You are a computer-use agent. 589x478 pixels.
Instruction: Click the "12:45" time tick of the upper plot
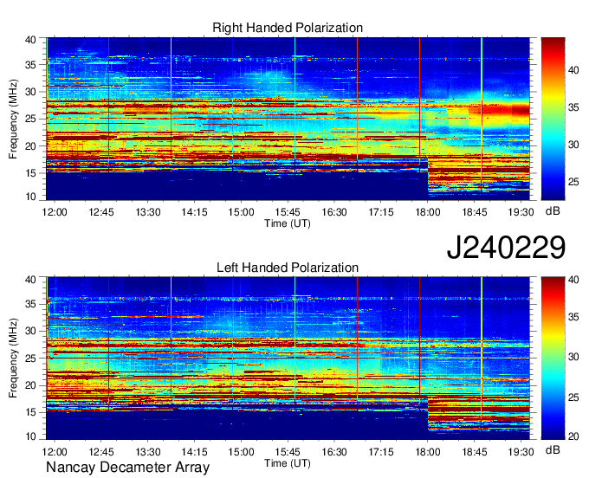[101, 212]
